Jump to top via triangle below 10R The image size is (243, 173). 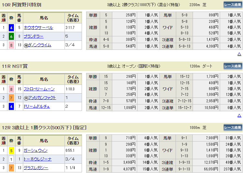pos(239,54)
